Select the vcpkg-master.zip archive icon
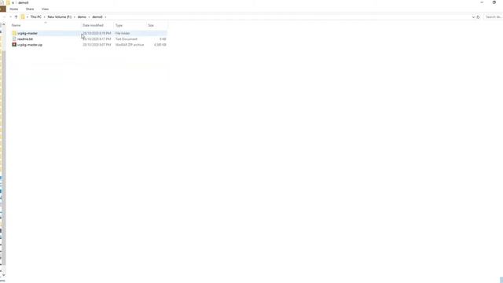This screenshot has width=503, height=283. pos(14,45)
